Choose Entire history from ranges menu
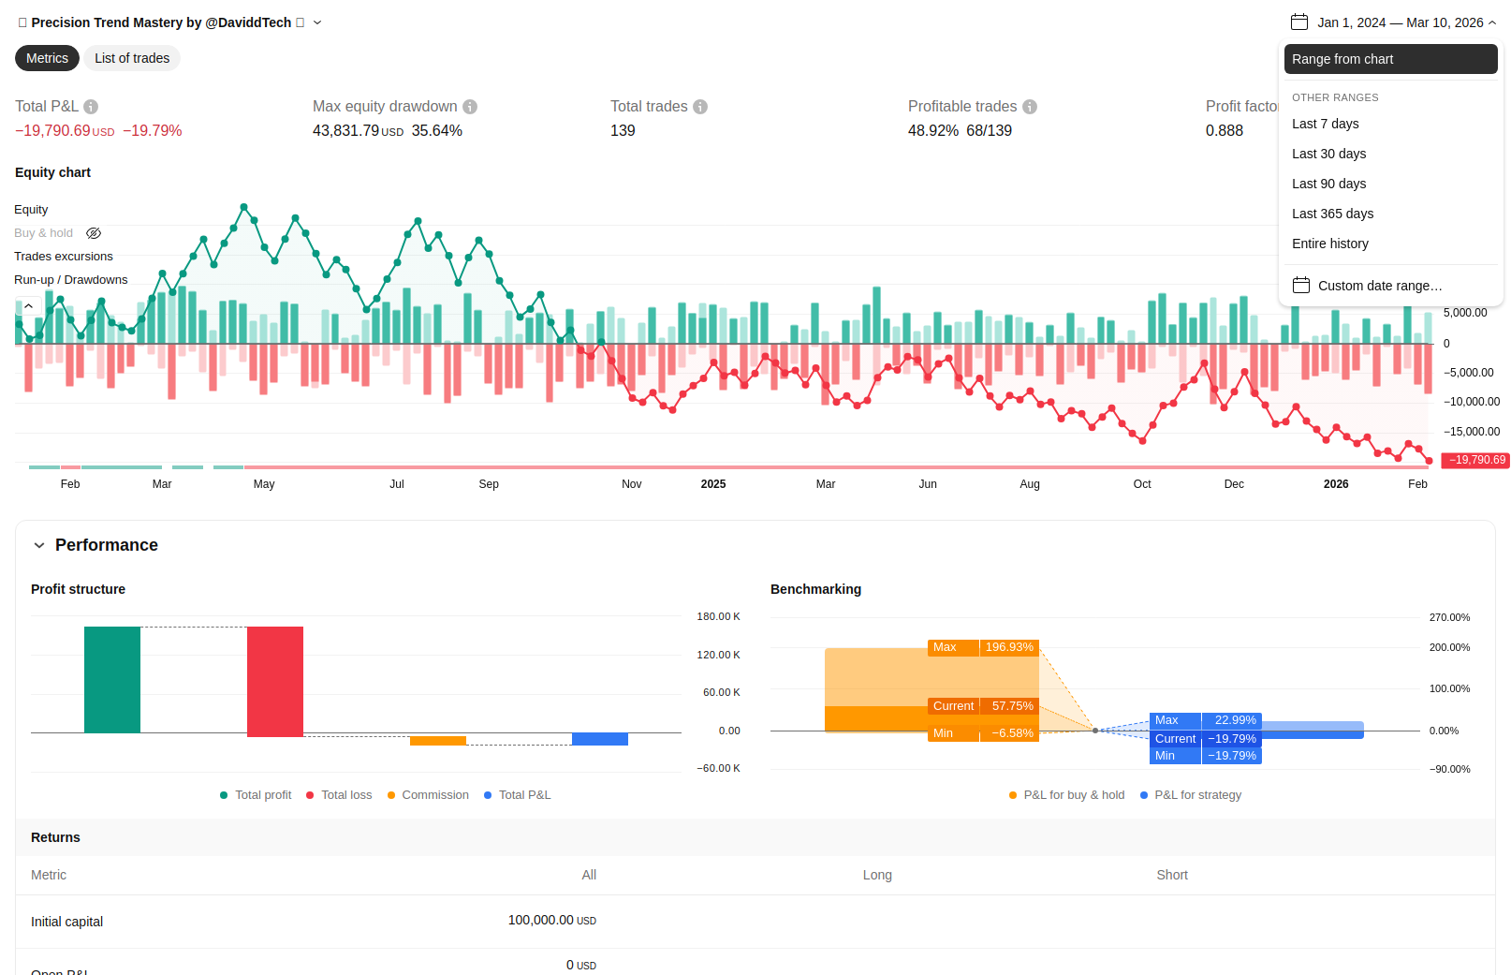The width and height of the screenshot is (1511, 975). click(x=1329, y=244)
